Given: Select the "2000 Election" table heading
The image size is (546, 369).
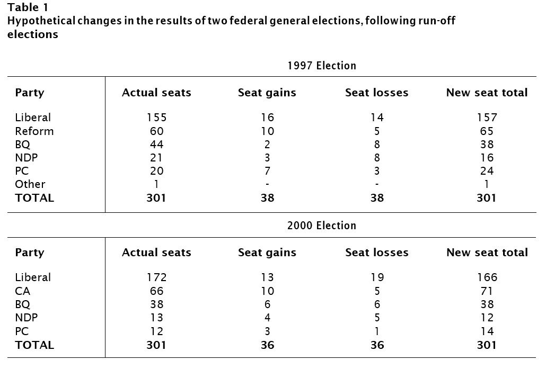Looking at the screenshot, I should tap(322, 226).
